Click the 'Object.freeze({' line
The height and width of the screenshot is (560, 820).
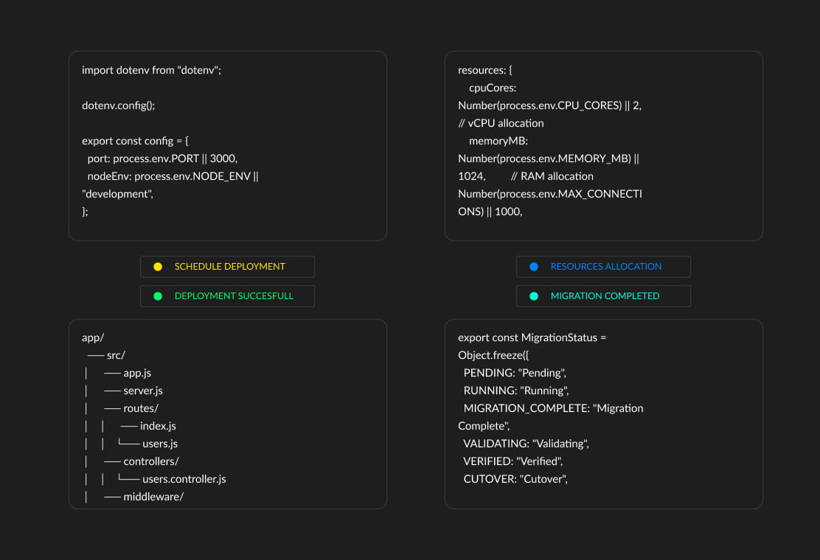tap(493, 355)
